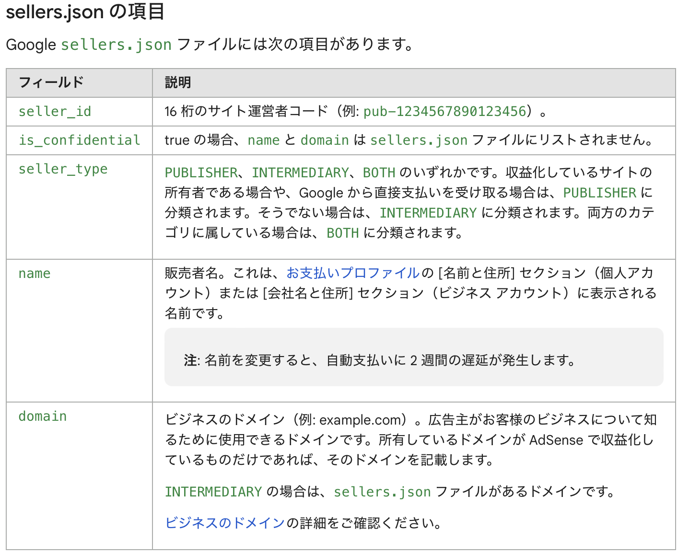
Task: Click the name code in is_confidential description
Action: (x=263, y=140)
